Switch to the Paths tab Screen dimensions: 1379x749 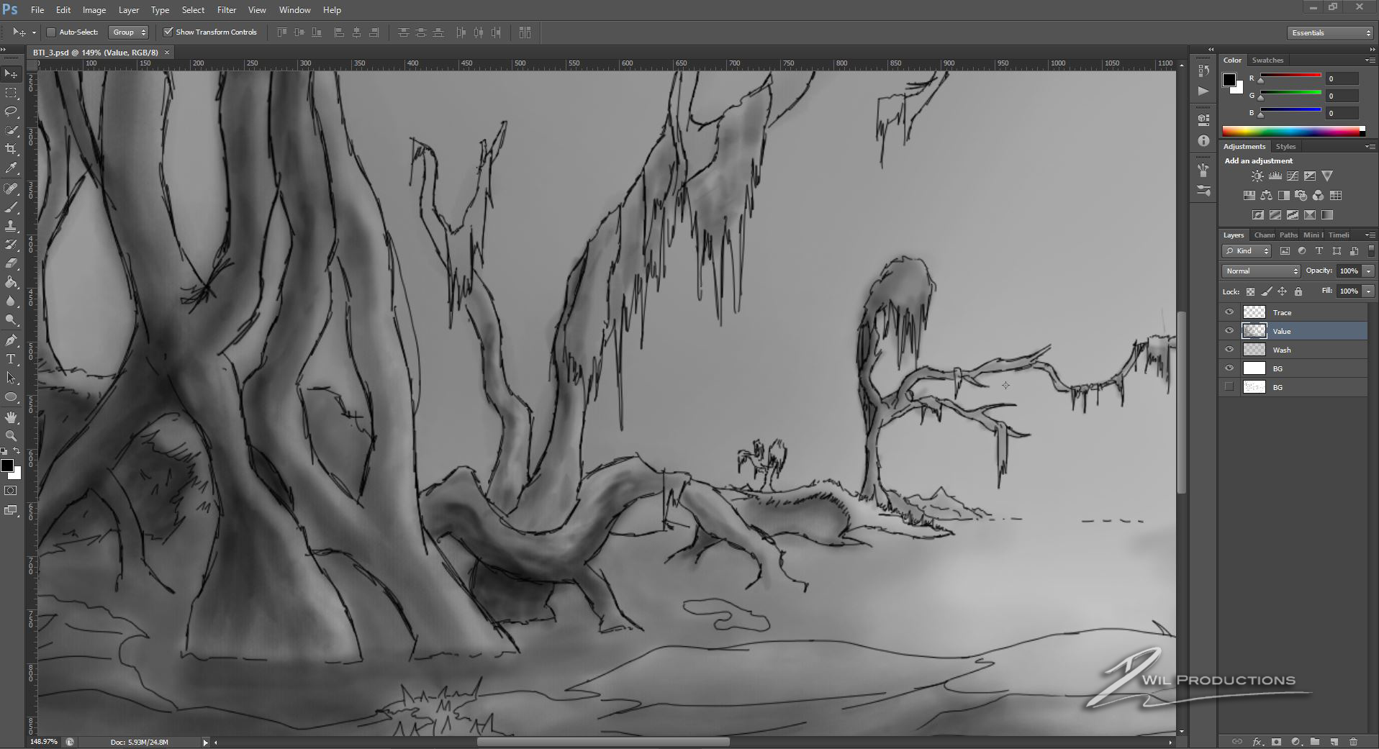pyautogui.click(x=1288, y=235)
